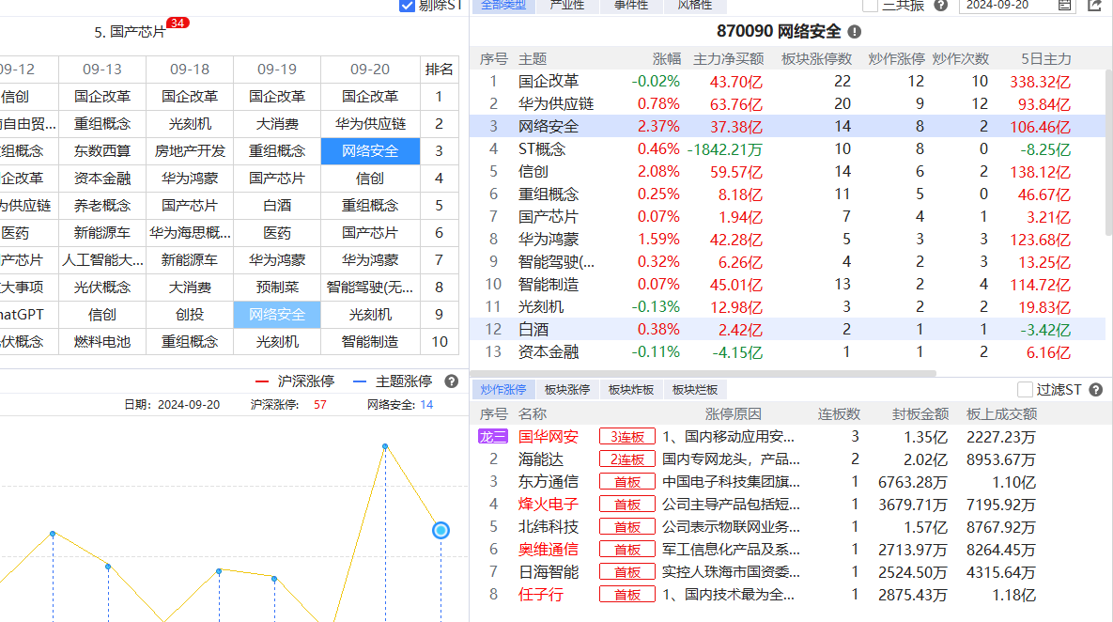
Task: Switch to the 产业性 tab
Action: click(566, 5)
